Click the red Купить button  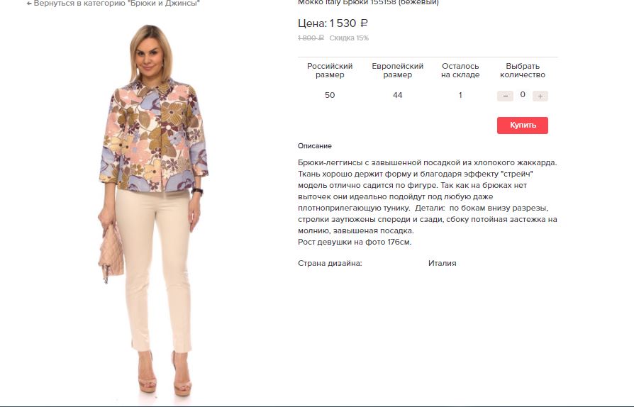[523, 126]
